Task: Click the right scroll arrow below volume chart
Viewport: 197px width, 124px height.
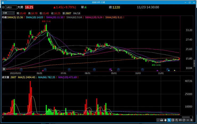Action: click(192, 117)
